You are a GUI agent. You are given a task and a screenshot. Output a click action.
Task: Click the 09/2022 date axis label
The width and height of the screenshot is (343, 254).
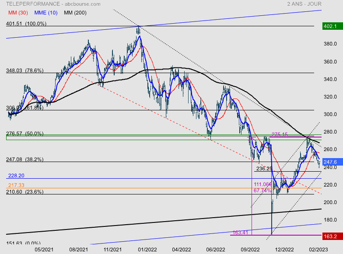(x=250, y=250)
